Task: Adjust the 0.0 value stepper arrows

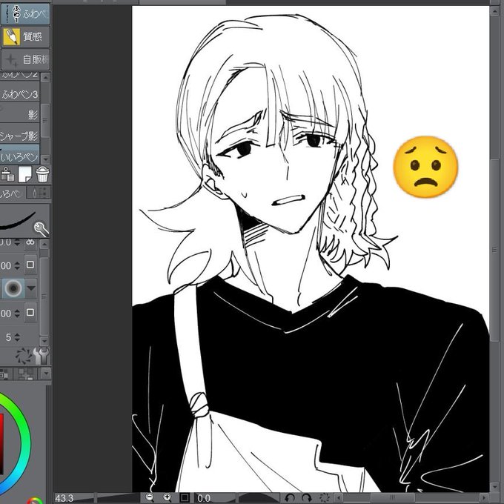Action: (x=17, y=242)
